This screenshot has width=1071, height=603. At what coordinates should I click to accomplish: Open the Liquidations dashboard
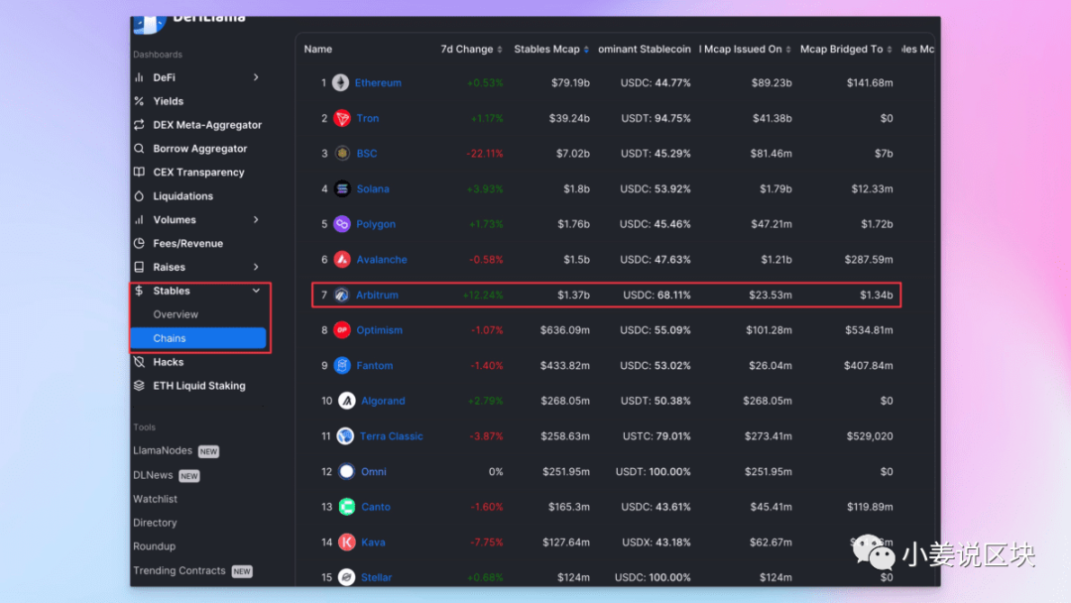(x=183, y=196)
